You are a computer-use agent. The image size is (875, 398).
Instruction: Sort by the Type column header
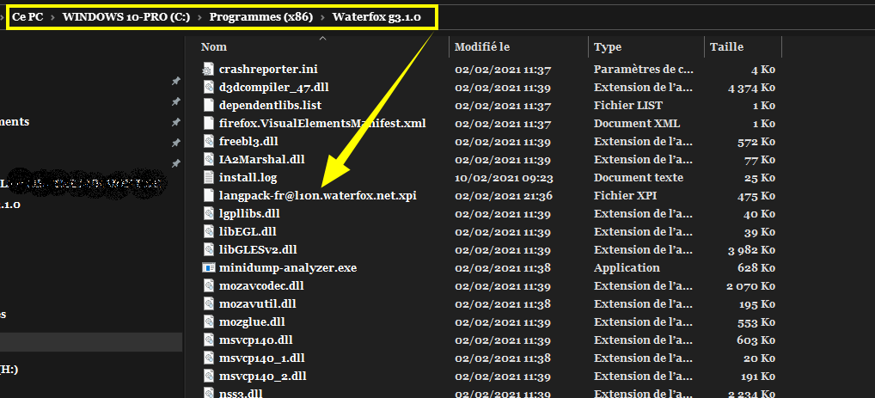608,47
